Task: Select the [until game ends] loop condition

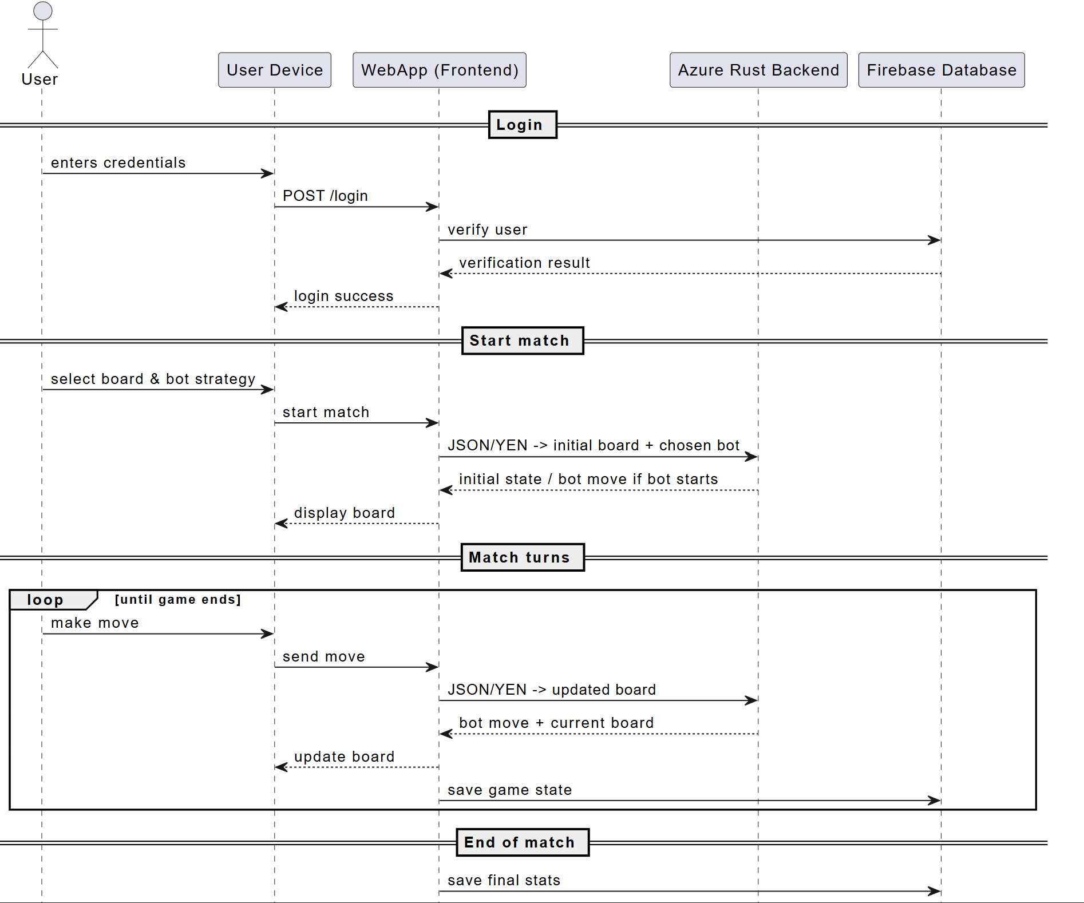Action: (178, 599)
